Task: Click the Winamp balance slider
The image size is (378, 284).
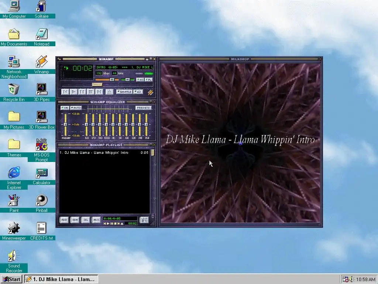Action: [x=127, y=80]
